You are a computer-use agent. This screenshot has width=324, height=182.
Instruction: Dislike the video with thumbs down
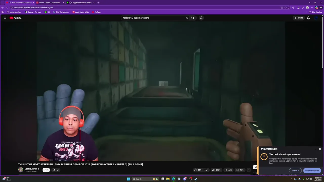point(206,170)
